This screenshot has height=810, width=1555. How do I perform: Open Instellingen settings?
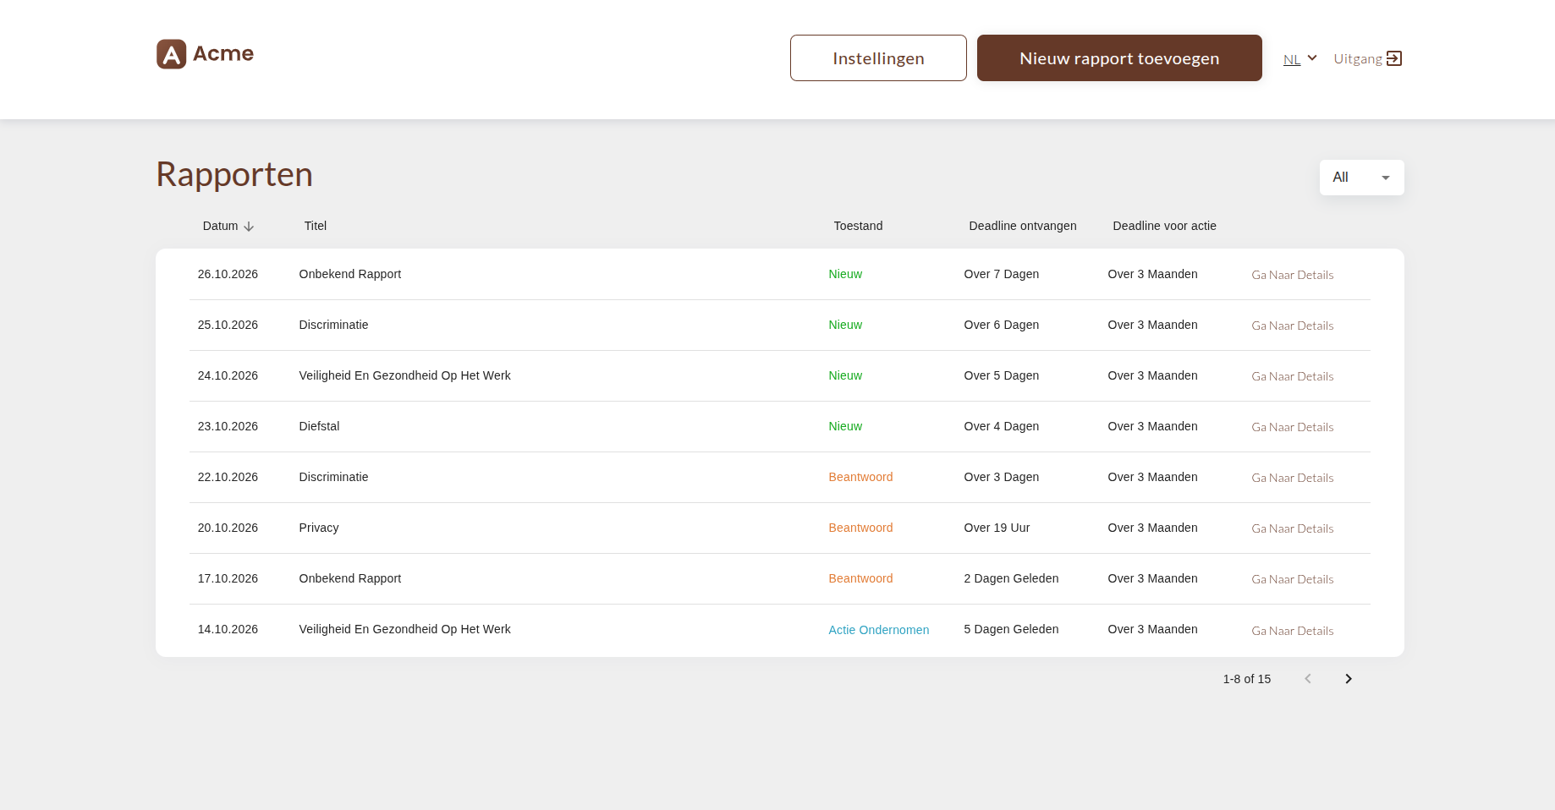tap(878, 58)
